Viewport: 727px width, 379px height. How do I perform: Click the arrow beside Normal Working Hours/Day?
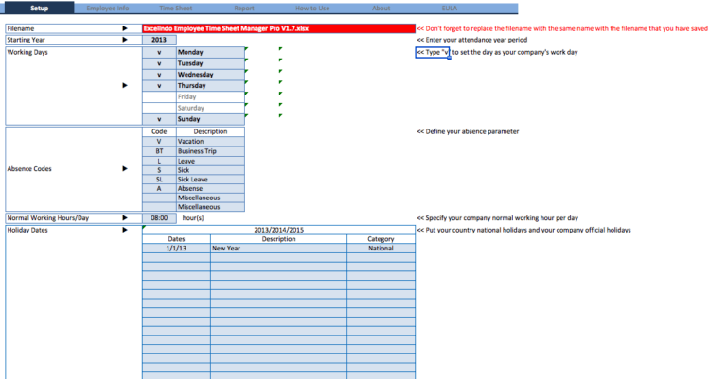tap(125, 217)
